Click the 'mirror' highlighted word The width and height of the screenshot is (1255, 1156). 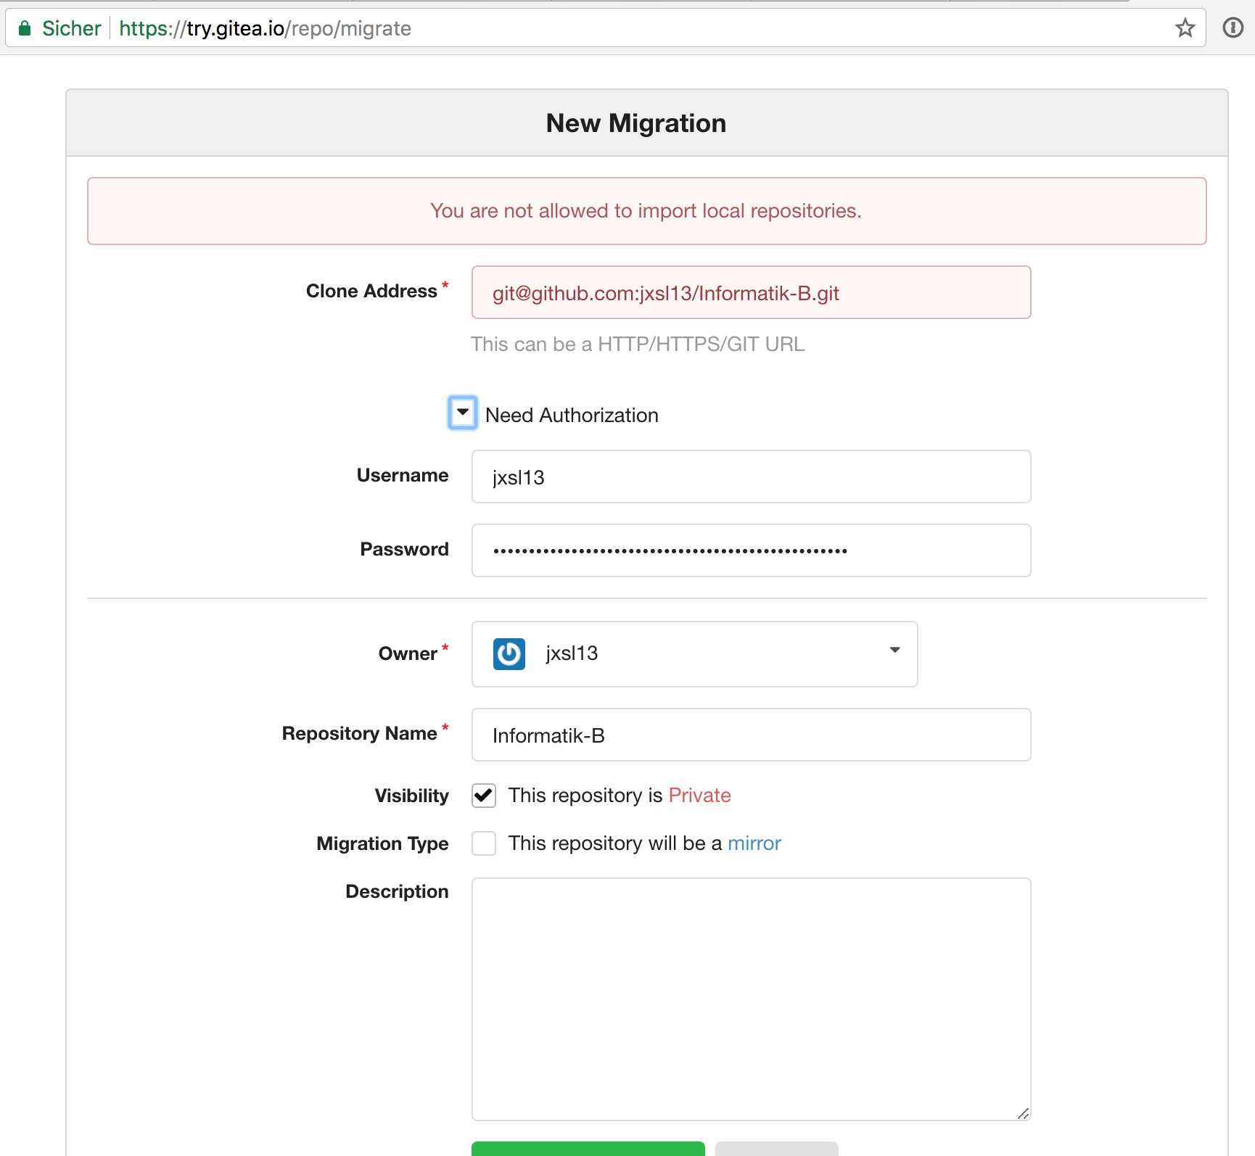click(754, 843)
